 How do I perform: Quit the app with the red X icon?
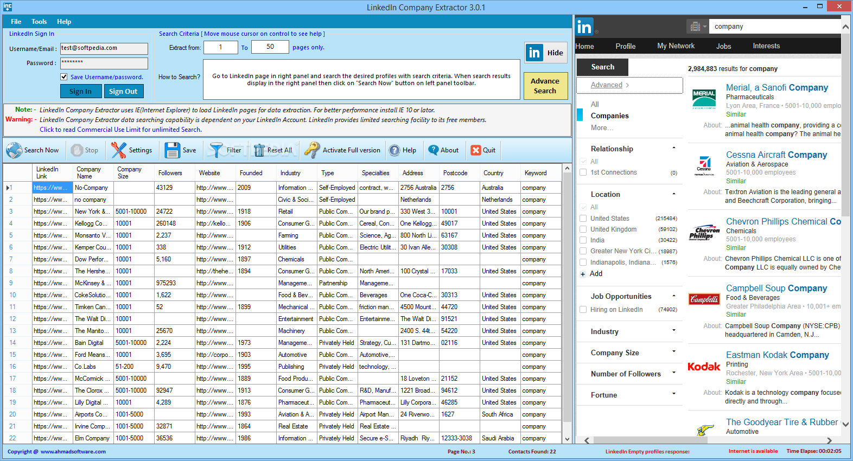pyautogui.click(x=476, y=150)
